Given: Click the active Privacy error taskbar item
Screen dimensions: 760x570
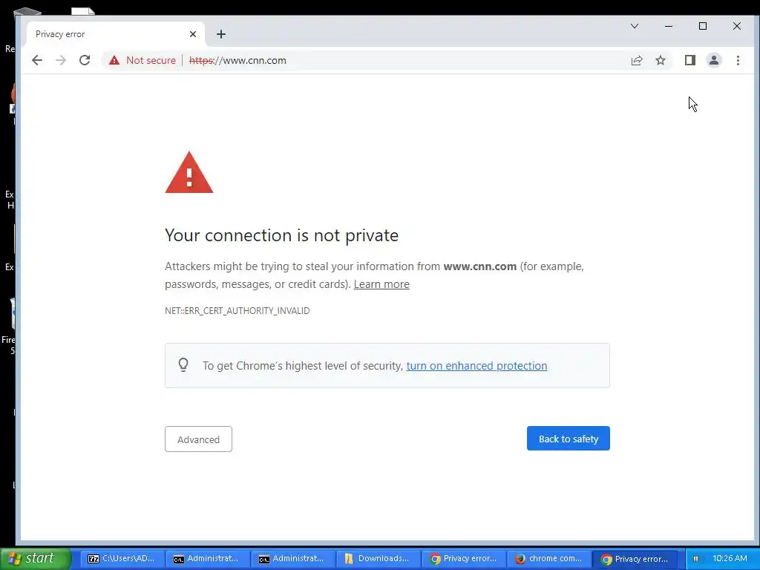Looking at the screenshot, I should click(635, 558).
